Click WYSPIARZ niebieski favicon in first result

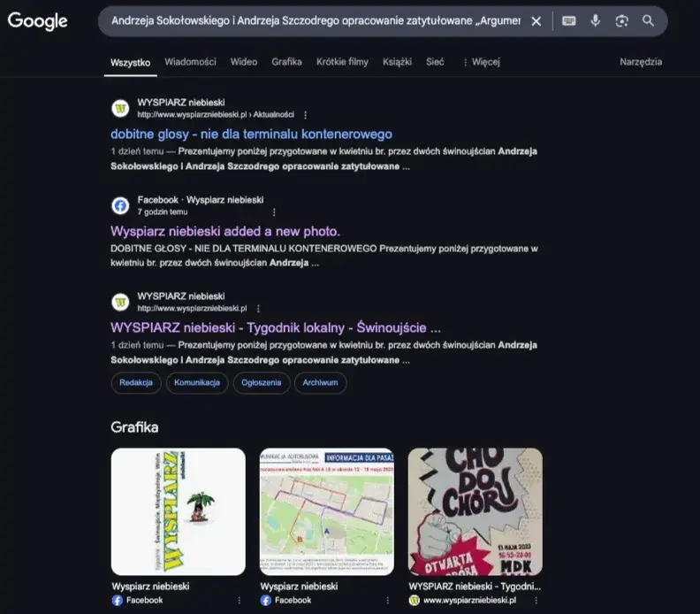[x=120, y=108]
